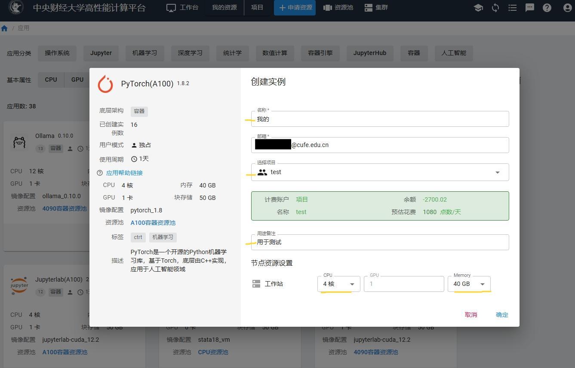Viewport: 575px width, 368px height.
Task: Open the 资源池 menu in navbar
Action: [x=338, y=8]
